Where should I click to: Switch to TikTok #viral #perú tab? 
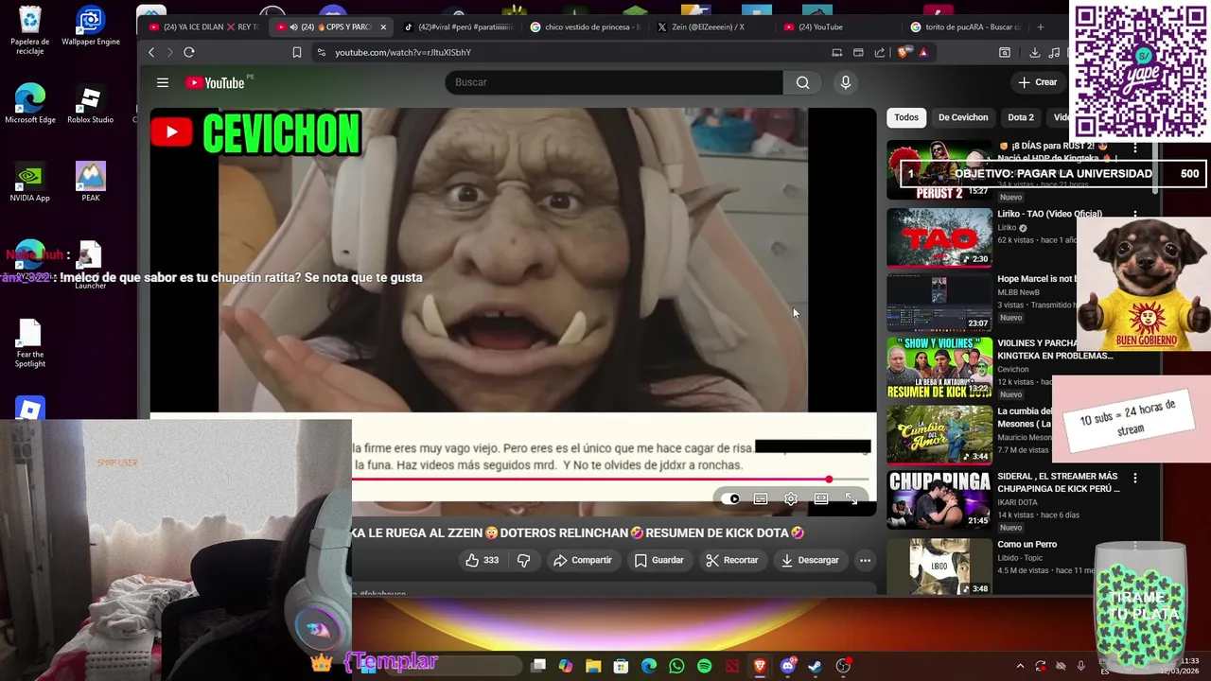(458, 26)
